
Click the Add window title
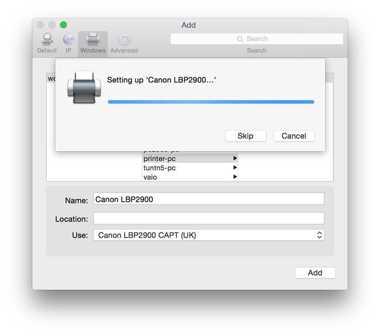click(189, 25)
